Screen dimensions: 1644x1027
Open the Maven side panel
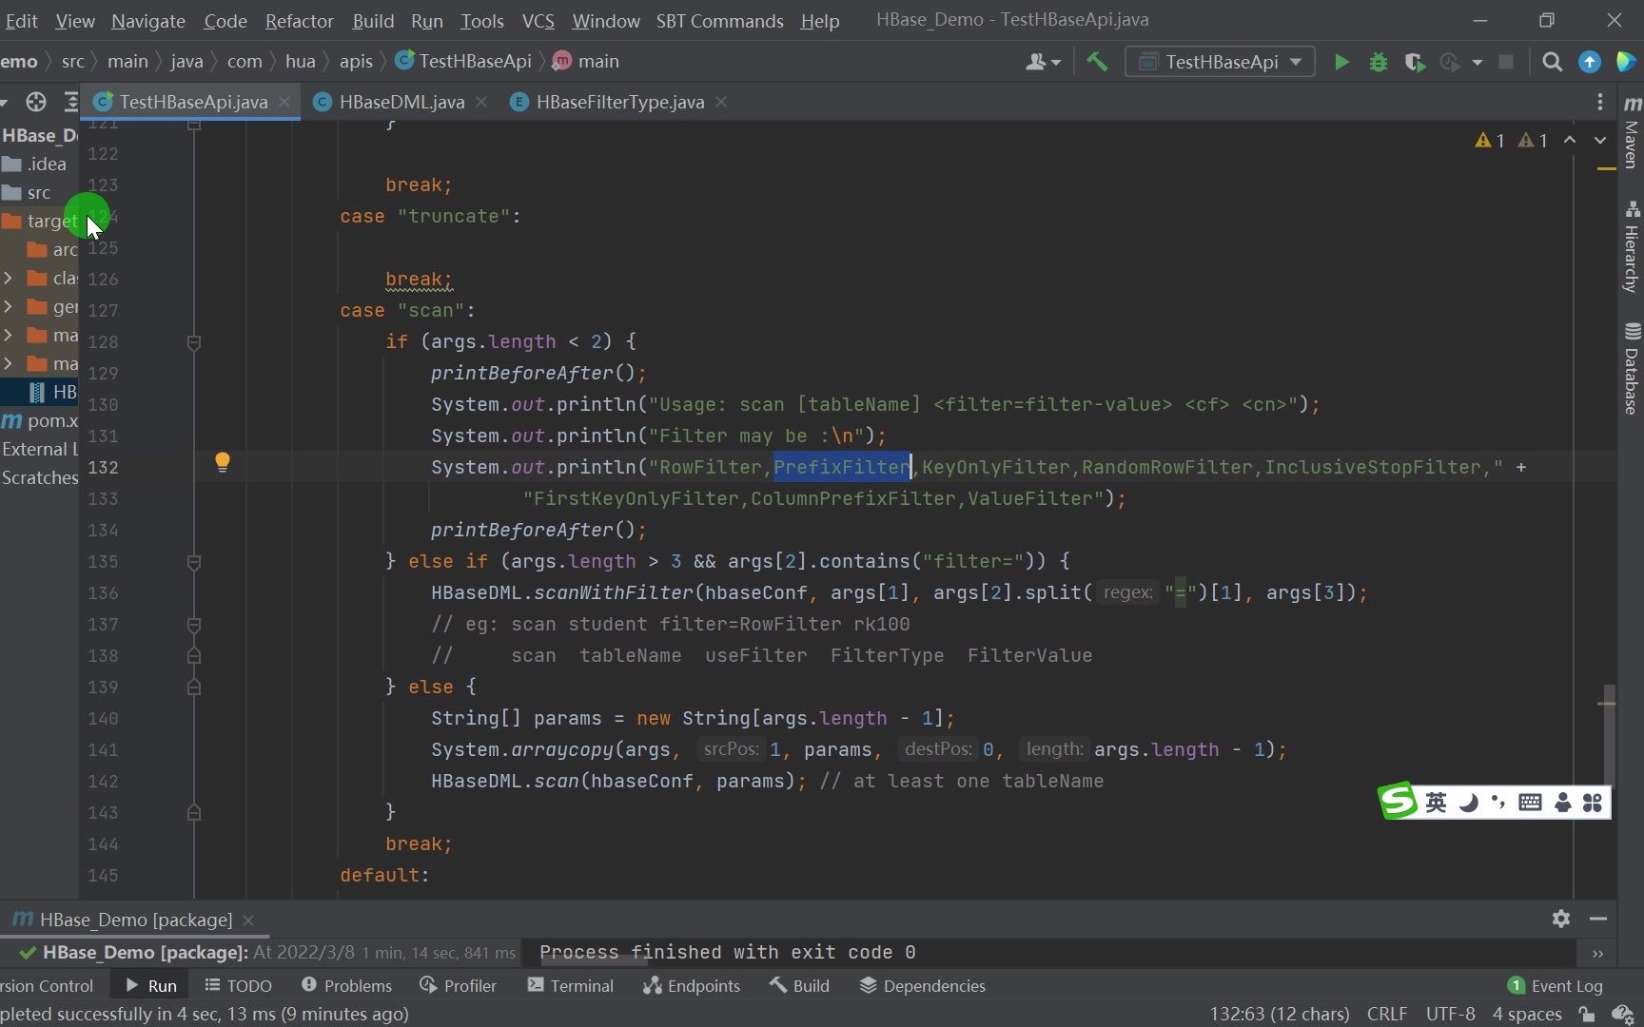pyautogui.click(x=1632, y=132)
